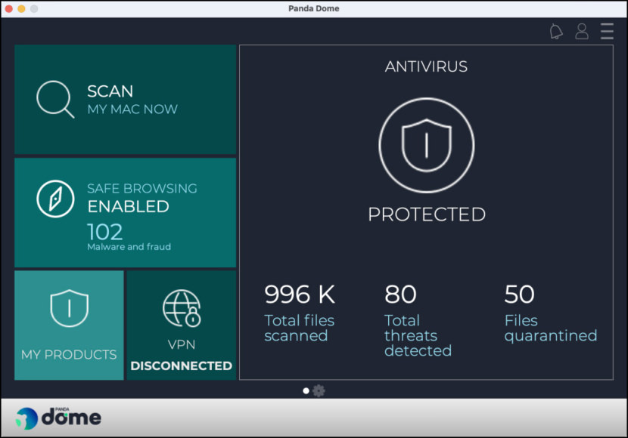Viewport: 628px width, 438px height.
Task: Click the 'Files quarantined' label
Action: pos(551,328)
